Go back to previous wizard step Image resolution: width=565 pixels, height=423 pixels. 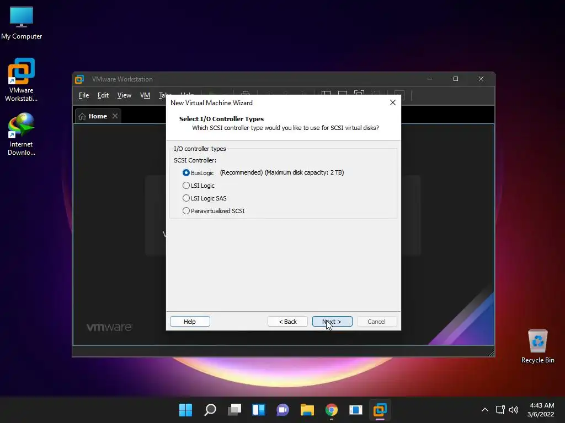pos(287,322)
